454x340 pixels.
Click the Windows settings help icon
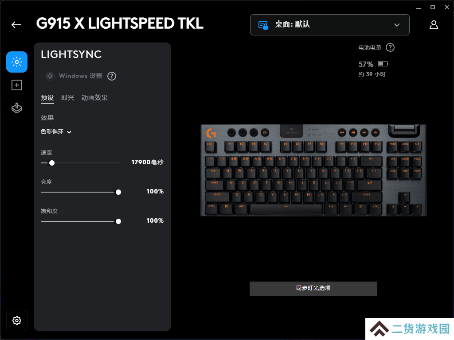coord(112,76)
